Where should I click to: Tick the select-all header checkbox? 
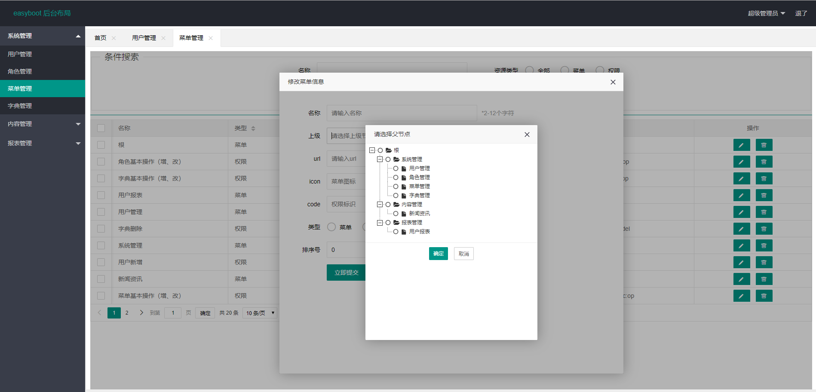[101, 128]
